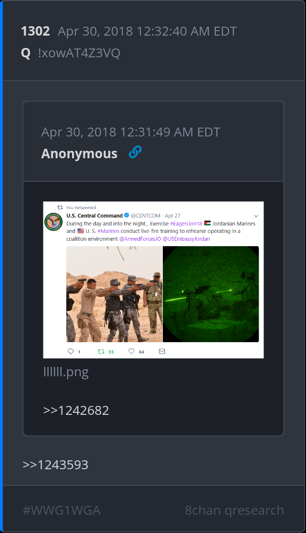
Task: Open the daytime pistol training photo
Action: (115, 294)
